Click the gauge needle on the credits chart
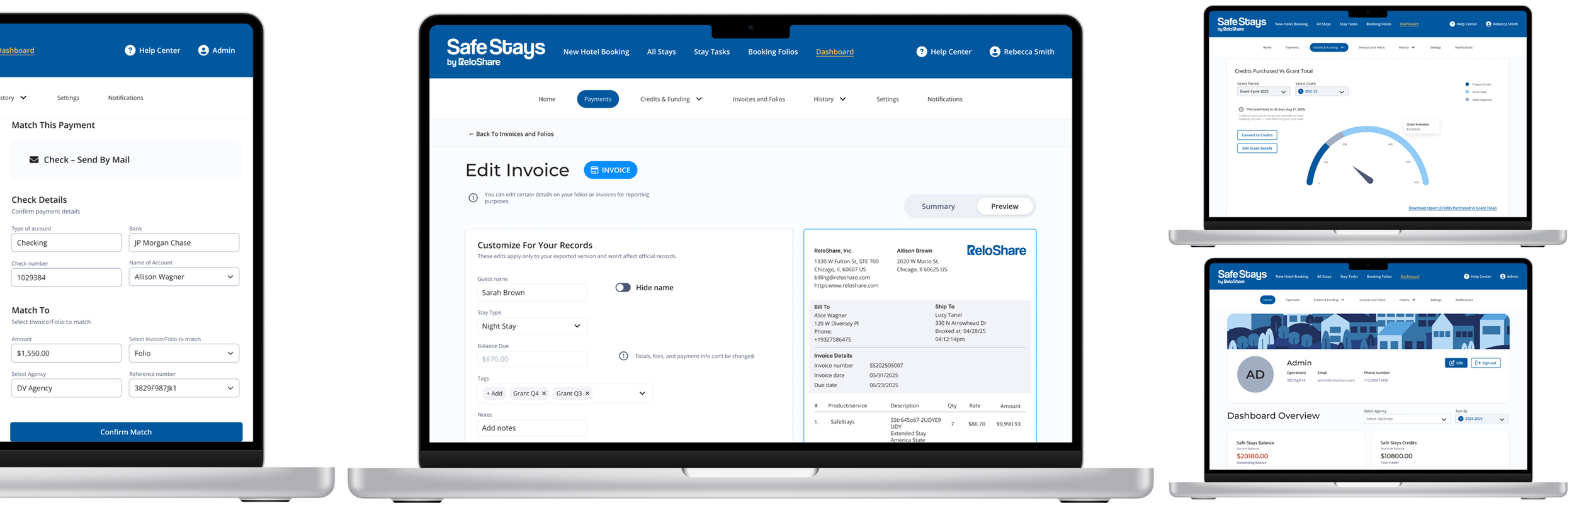The height and width of the screenshot is (510, 1574). pos(1362,175)
